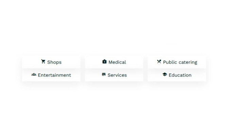Screen dimensions: 234x136
Task: Click the "Public catering" text label
Action: (x=180, y=62)
